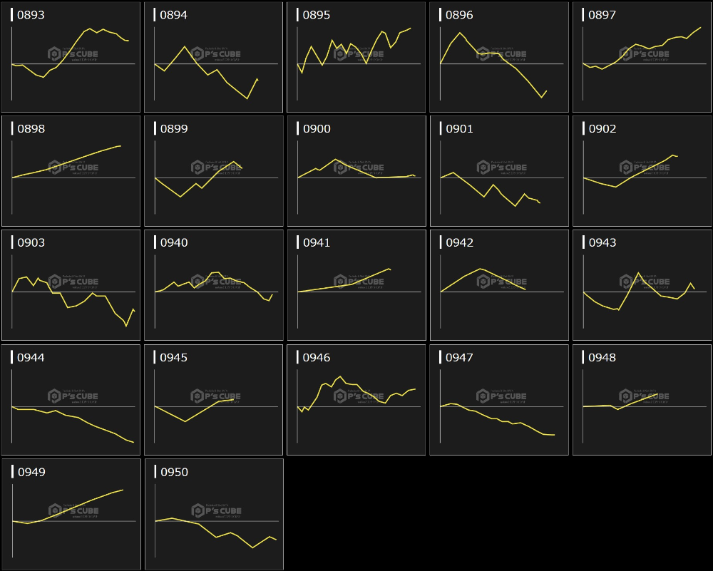This screenshot has height=571, width=713.
Task: Click the 0944 declining line chart
Action: point(71,400)
